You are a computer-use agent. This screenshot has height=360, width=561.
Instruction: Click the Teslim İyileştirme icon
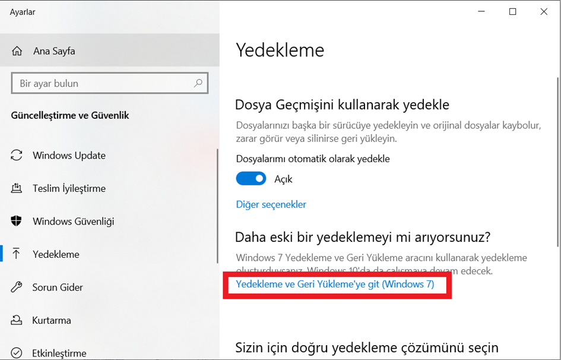point(17,188)
